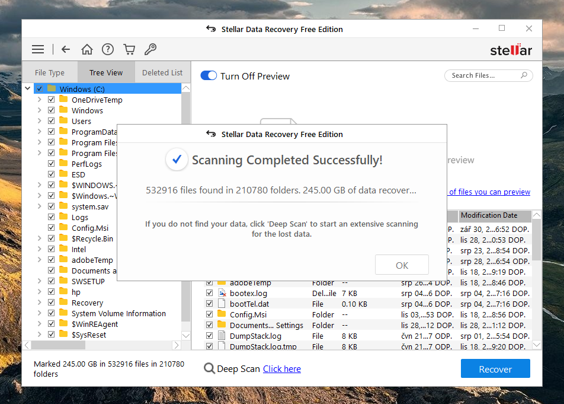Click the Intel folder icon
Viewport: 564px width, 404px height.
click(63, 249)
